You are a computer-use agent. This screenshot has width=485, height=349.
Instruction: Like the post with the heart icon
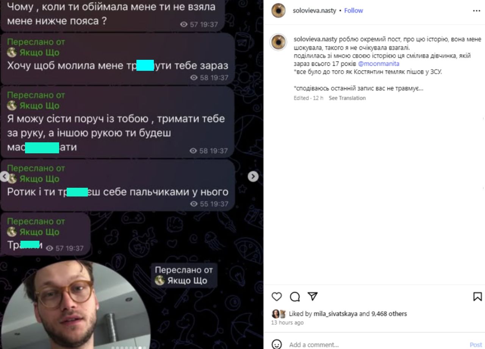tap(277, 296)
